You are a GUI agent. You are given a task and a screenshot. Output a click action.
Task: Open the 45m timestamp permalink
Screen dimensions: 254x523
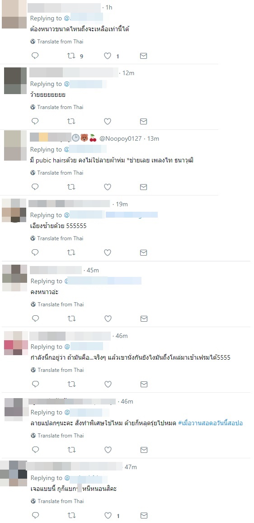(x=93, y=270)
